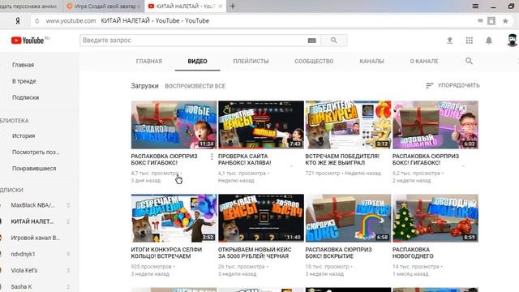This screenshot has height=292, width=519.
Task: Open MaxBlack NBA subscription
Action: click(32, 205)
